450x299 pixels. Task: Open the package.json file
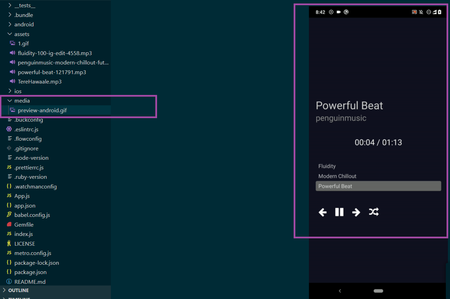(30, 272)
